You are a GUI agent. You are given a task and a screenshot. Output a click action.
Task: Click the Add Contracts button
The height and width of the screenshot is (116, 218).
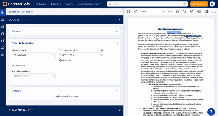pos(199,4)
